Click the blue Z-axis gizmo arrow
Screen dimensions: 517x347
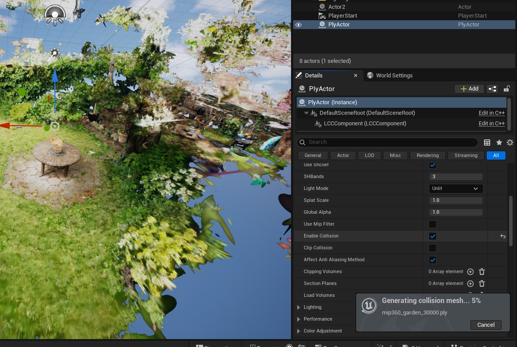coord(55,77)
